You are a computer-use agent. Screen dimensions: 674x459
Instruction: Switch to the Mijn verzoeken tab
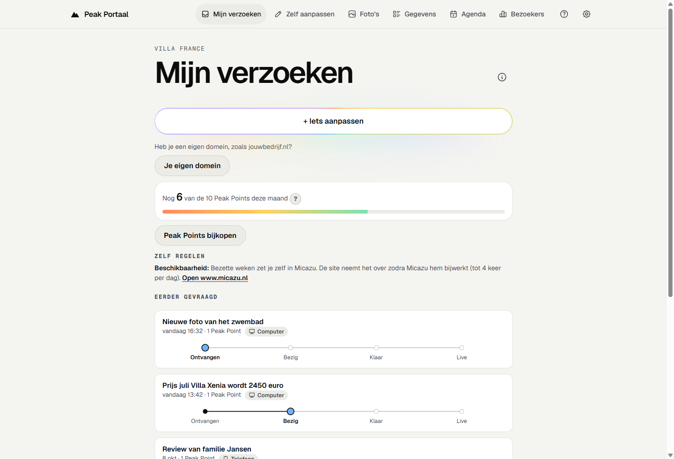point(231,14)
